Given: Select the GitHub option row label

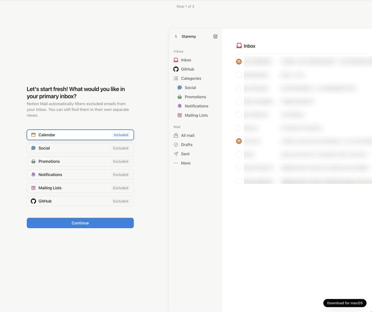Looking at the screenshot, I should [x=45, y=201].
